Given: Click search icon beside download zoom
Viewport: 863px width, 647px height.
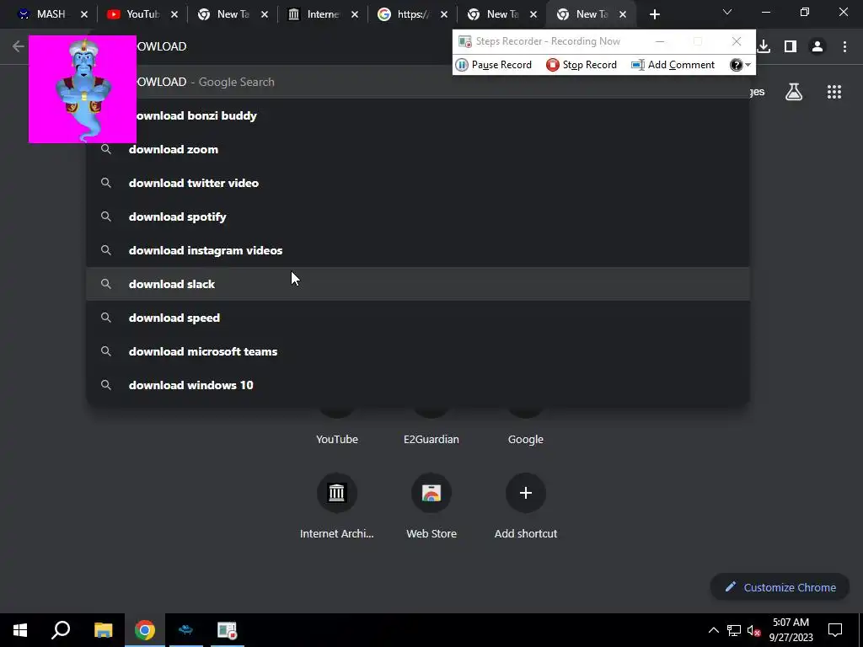Looking at the screenshot, I should click(106, 149).
